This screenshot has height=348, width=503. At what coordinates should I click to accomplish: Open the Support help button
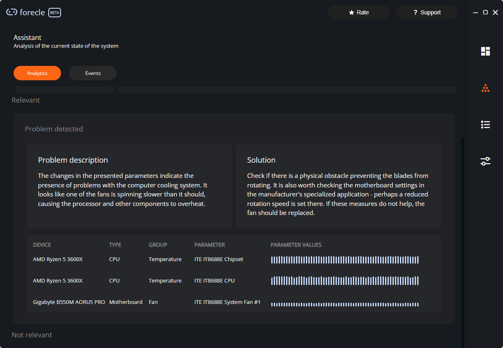(x=427, y=12)
